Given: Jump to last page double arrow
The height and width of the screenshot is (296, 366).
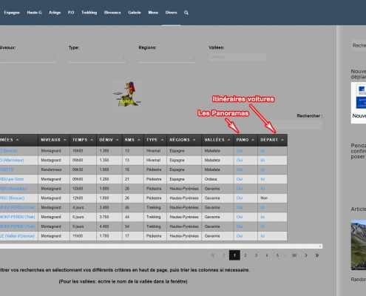Looking at the screenshot, I should (x=317, y=255).
